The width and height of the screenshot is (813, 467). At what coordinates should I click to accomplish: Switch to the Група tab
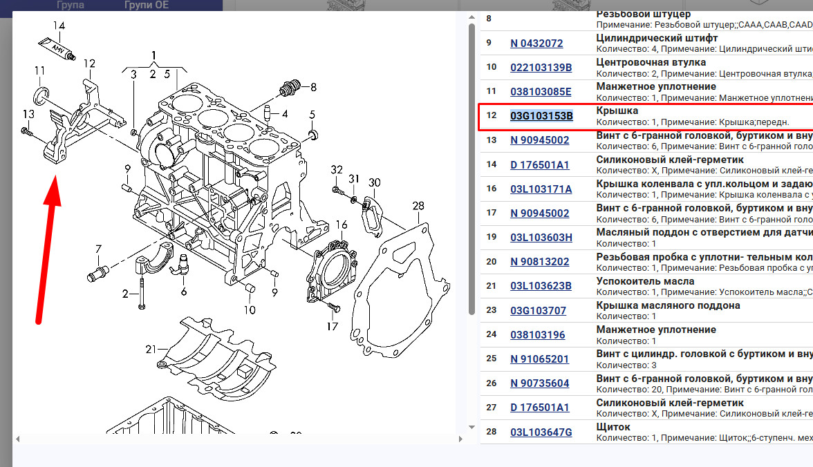(x=71, y=5)
